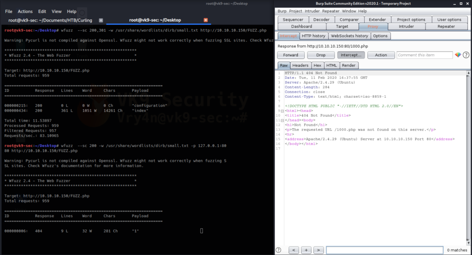Switch to the Documents/HTB/Curling terminal tab
This screenshot has height=255, width=472.
tap(50, 20)
